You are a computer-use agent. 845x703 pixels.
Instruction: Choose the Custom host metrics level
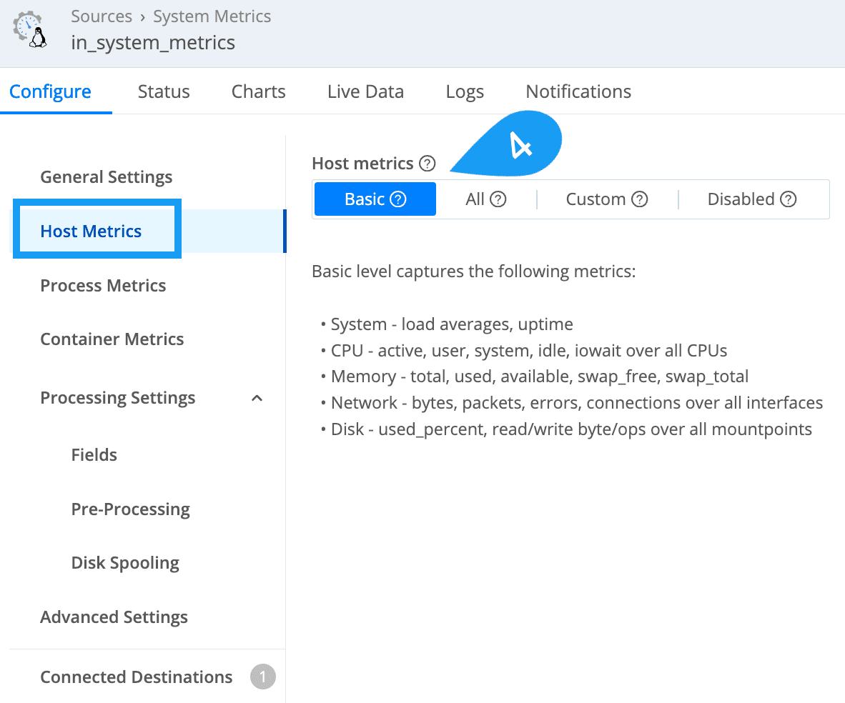point(596,199)
